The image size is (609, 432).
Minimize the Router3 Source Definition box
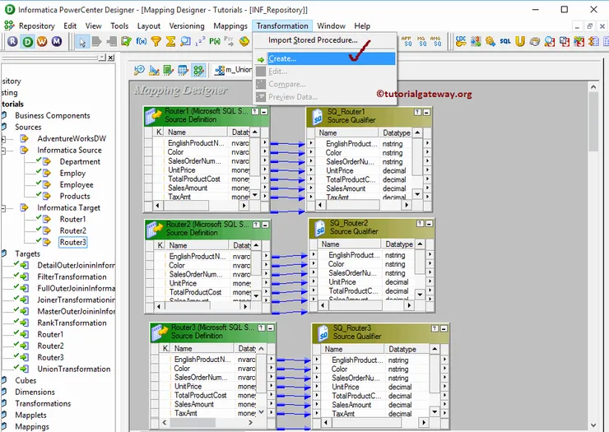pyautogui.click(x=271, y=328)
